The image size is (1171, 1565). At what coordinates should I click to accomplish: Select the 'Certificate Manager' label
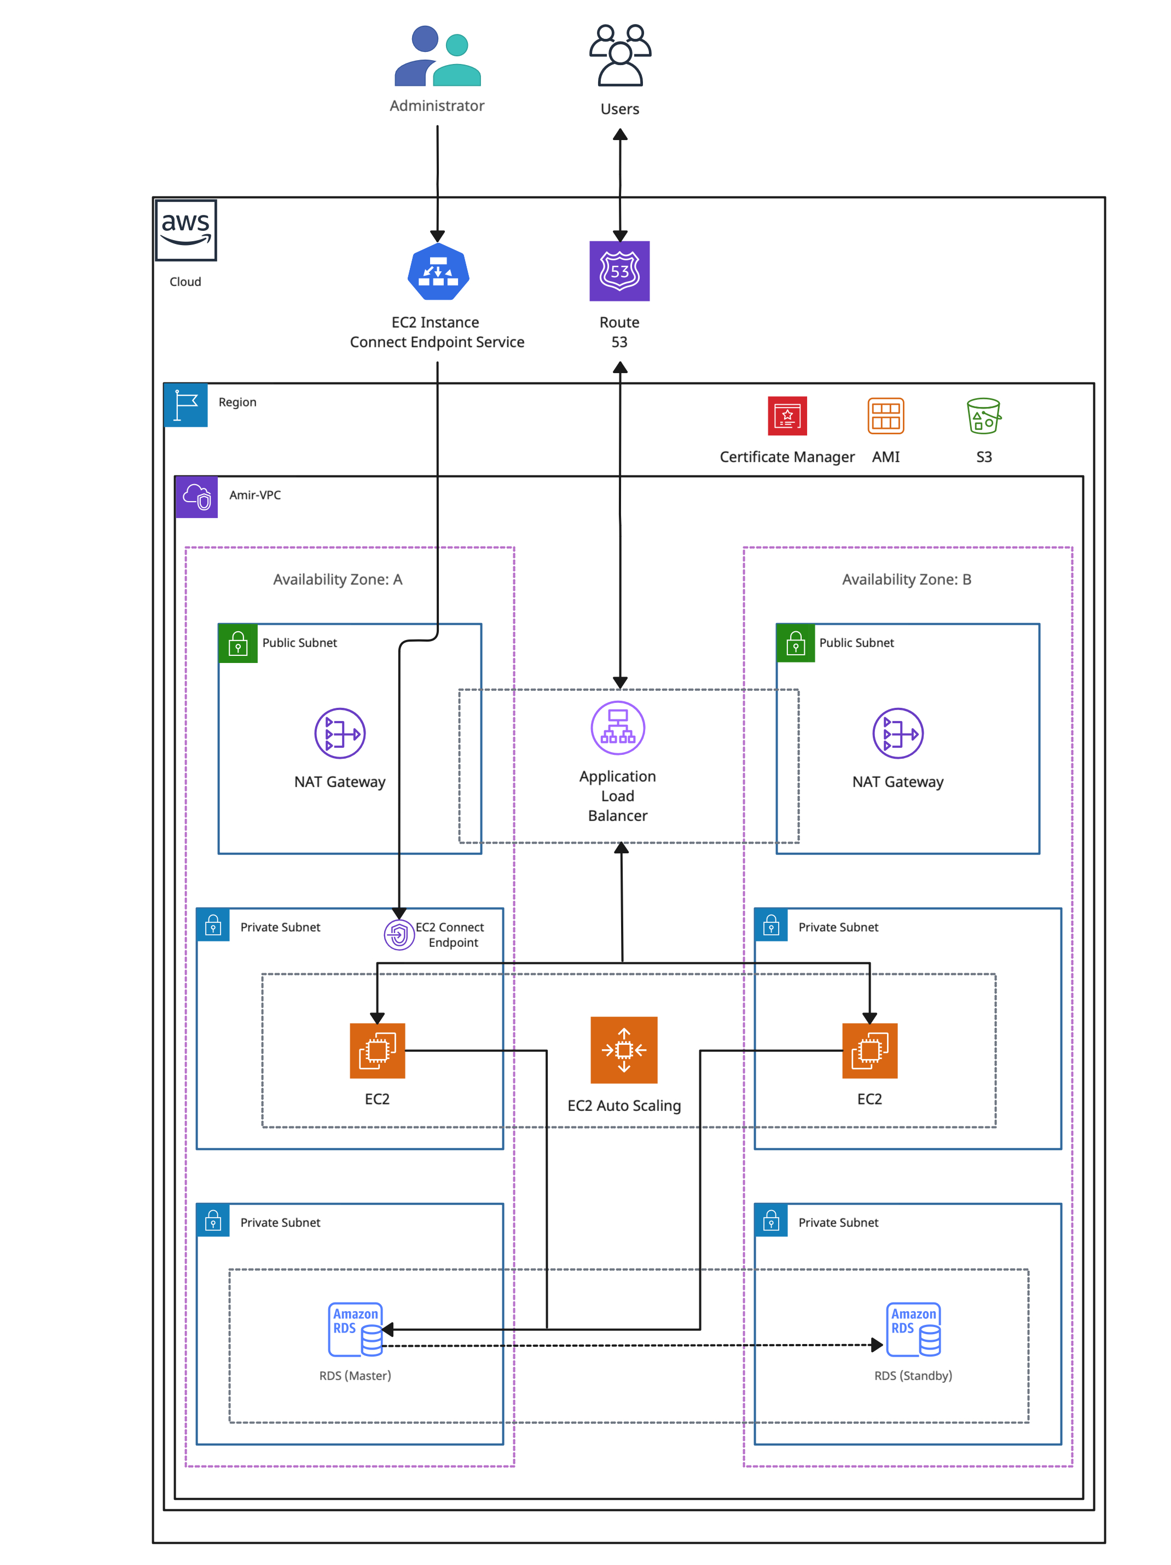787,457
